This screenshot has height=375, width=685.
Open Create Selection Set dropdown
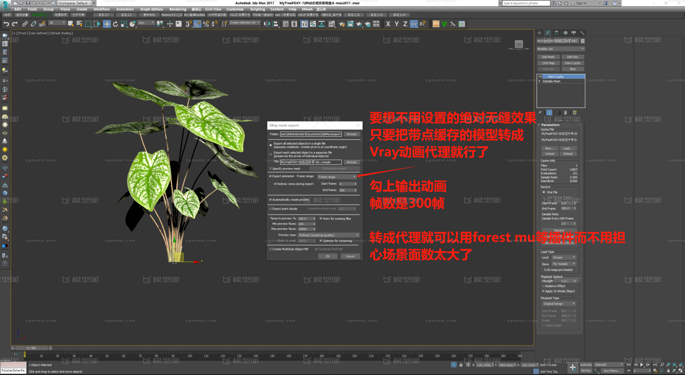[244, 23]
